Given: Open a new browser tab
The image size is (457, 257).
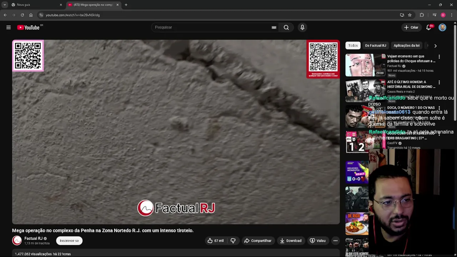Looking at the screenshot, I should coord(126,5).
